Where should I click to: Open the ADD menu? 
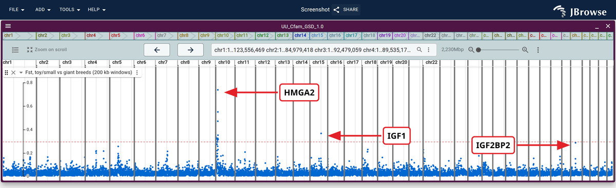point(43,10)
